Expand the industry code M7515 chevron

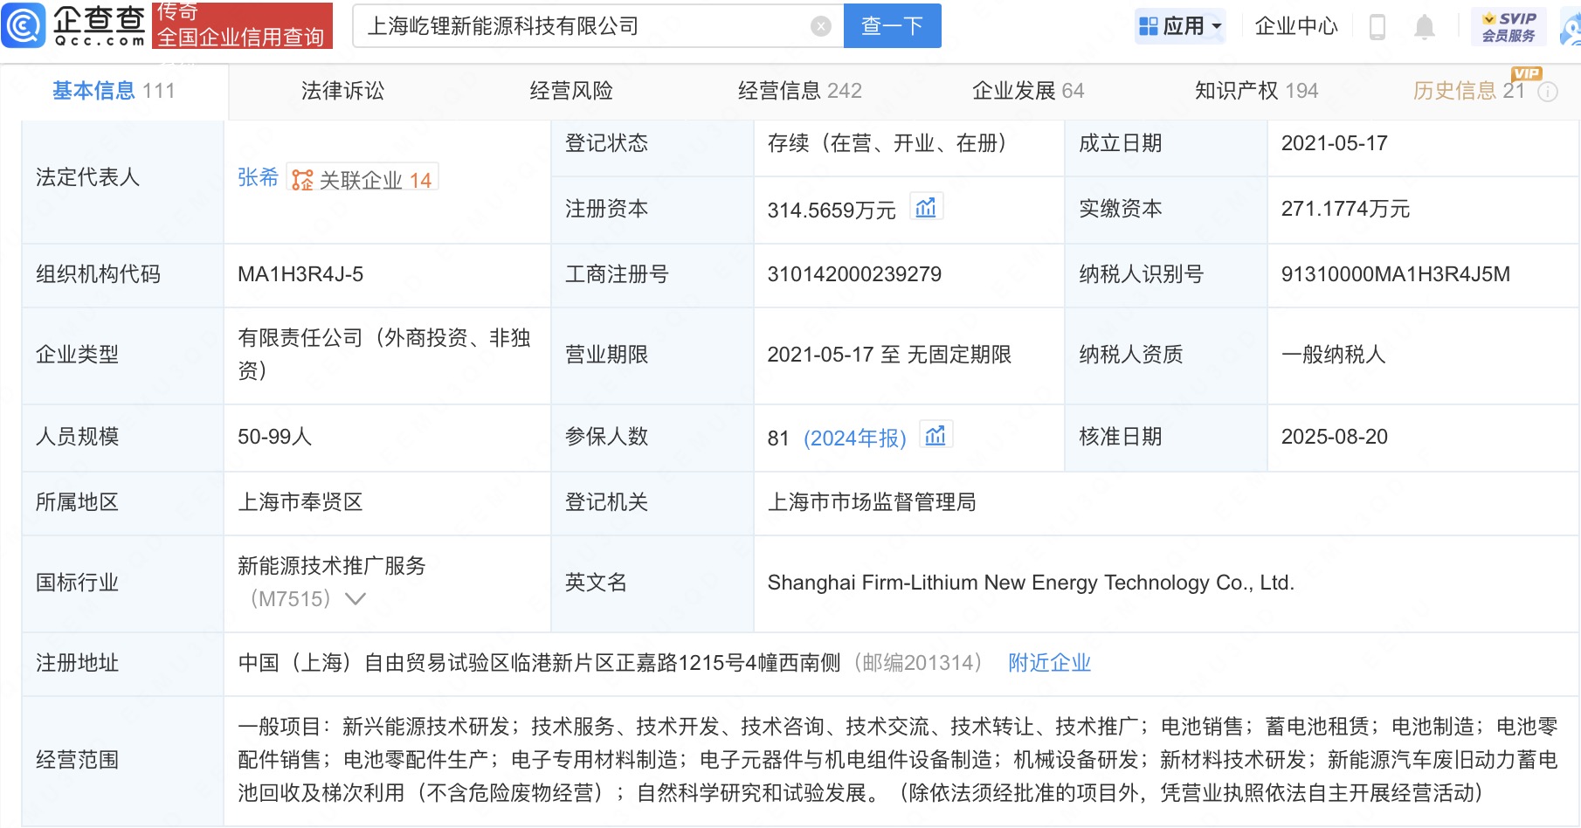coord(356,599)
